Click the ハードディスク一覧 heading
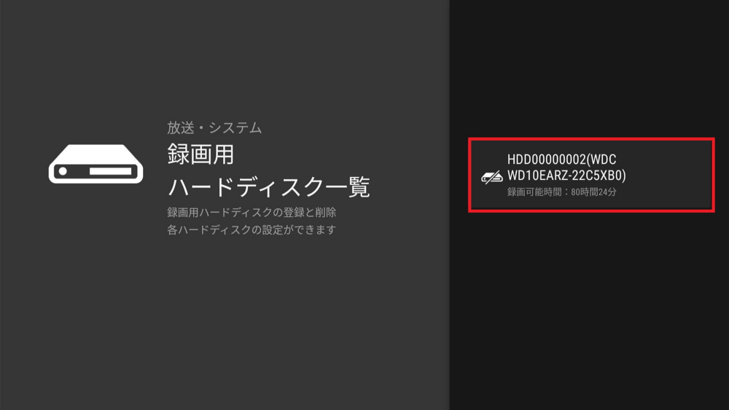This screenshot has height=410, width=729. click(269, 187)
